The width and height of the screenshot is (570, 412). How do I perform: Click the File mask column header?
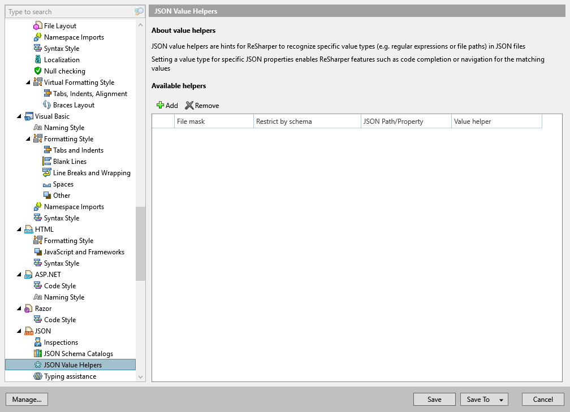pyautogui.click(x=214, y=122)
